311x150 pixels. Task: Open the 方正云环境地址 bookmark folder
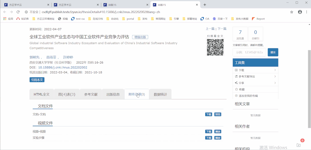pos(43,19)
